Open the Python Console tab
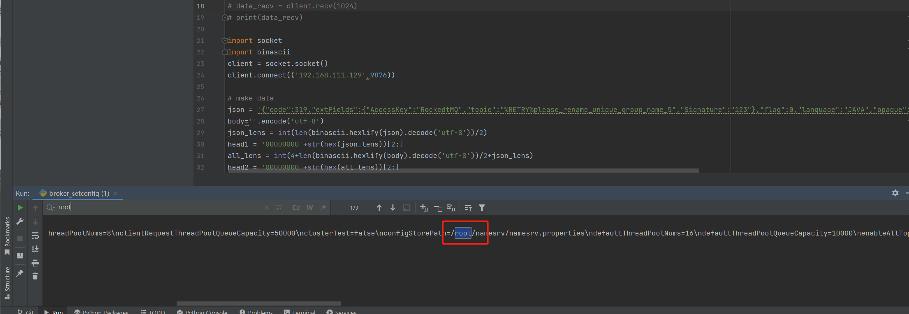The height and width of the screenshot is (314, 909). click(x=202, y=312)
